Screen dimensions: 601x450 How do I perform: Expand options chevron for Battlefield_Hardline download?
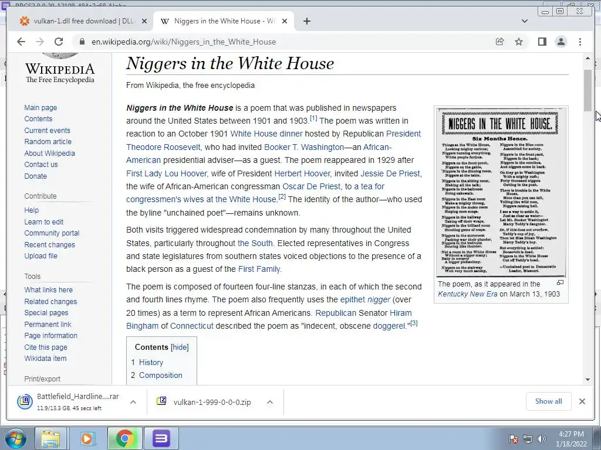pyautogui.click(x=133, y=402)
